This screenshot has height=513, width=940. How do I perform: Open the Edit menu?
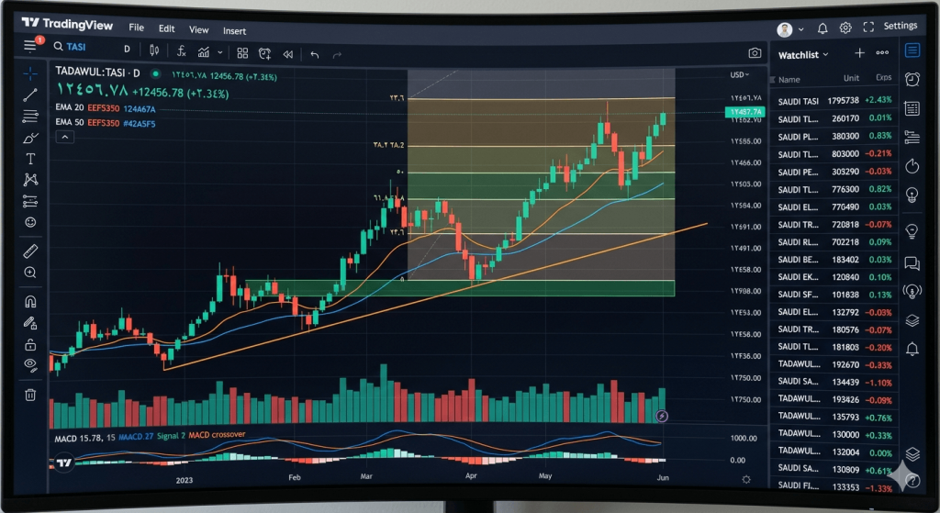tap(167, 28)
